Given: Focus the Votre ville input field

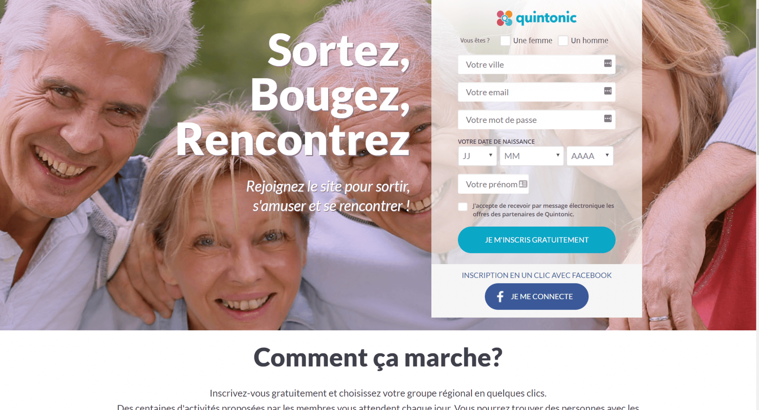Looking at the screenshot, I should click(537, 64).
